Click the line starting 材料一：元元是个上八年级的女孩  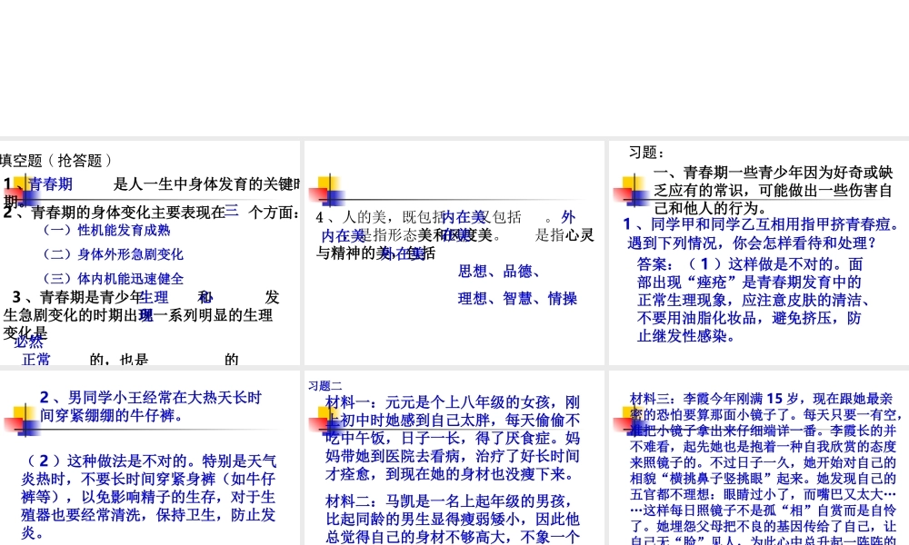tap(452, 402)
